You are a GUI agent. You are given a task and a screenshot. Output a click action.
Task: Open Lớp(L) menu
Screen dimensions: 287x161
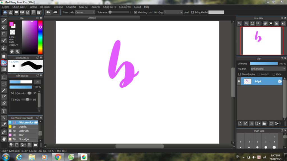coord(33,7)
